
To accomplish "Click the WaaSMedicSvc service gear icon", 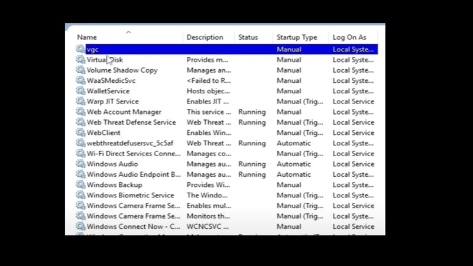I will (x=80, y=80).
